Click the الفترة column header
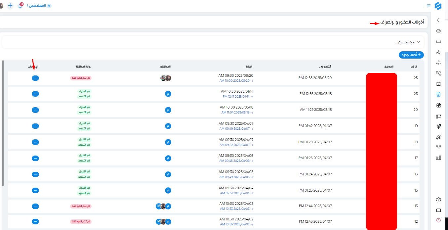 249,67
